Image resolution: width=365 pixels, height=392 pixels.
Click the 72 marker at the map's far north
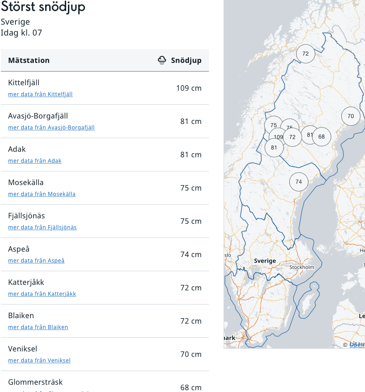[306, 54]
